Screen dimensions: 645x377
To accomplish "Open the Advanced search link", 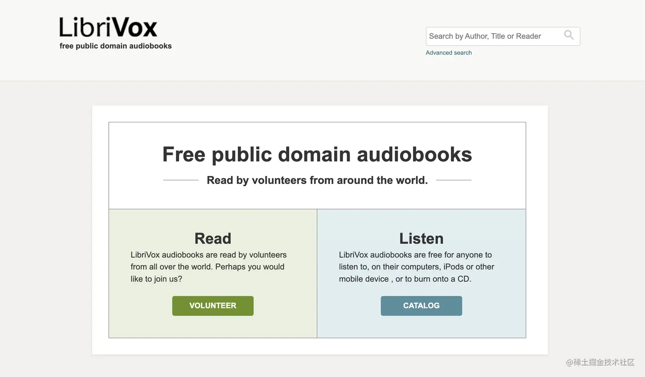I will 449,53.
